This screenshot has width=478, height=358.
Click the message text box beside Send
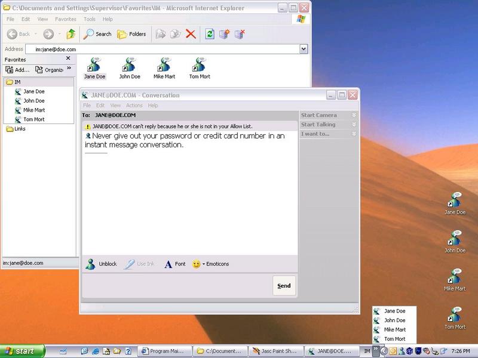coord(177,286)
